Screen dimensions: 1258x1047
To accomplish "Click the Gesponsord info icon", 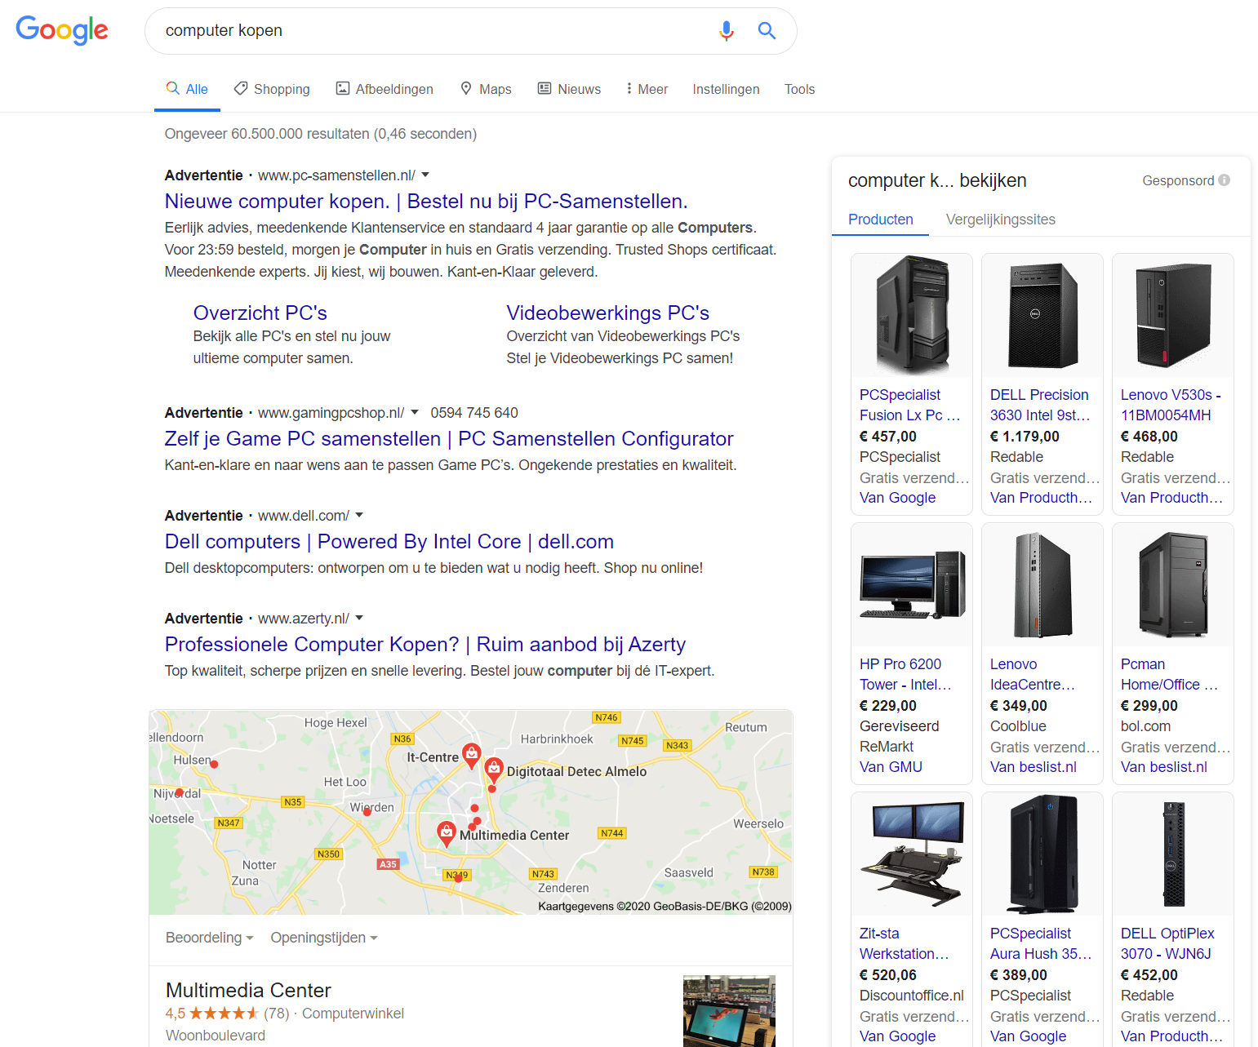I will pos(1224,180).
